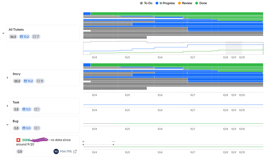Click the 0.5 points badge on MW-795 ticket
Image resolution: width=266 pixels, height=158 pixels.
click(20, 152)
